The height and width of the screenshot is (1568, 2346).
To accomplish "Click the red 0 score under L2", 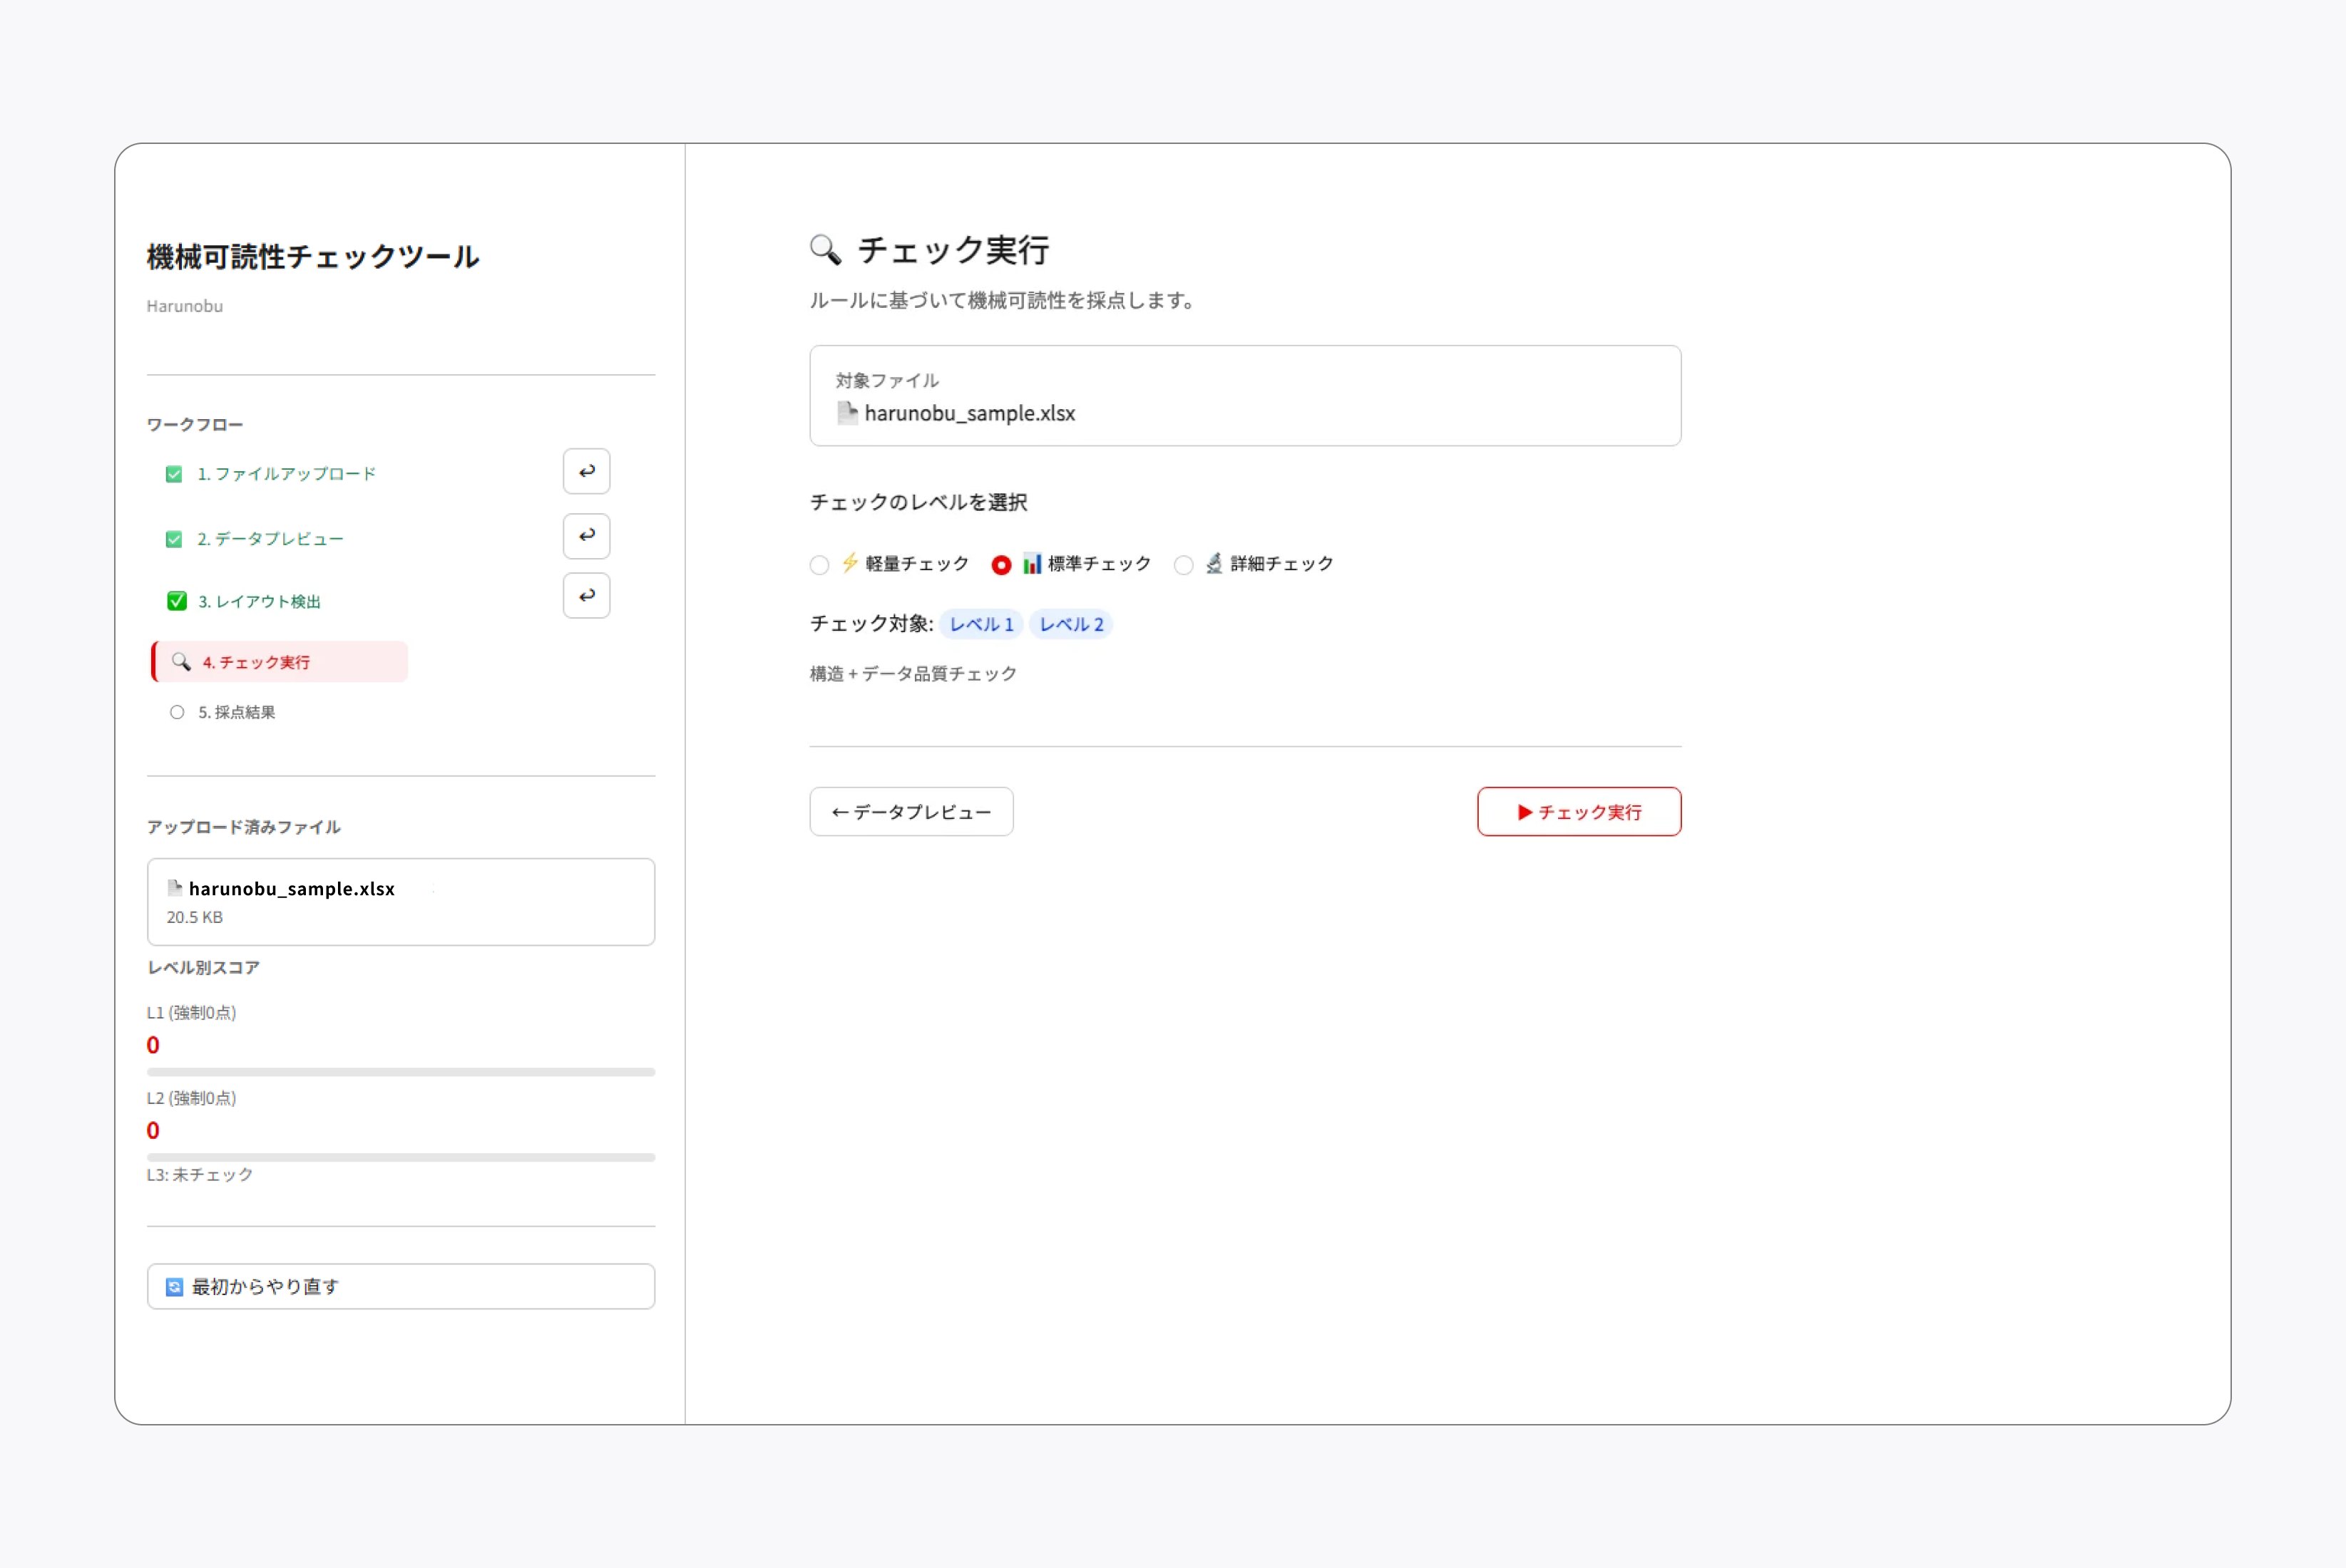I will 153,1130.
